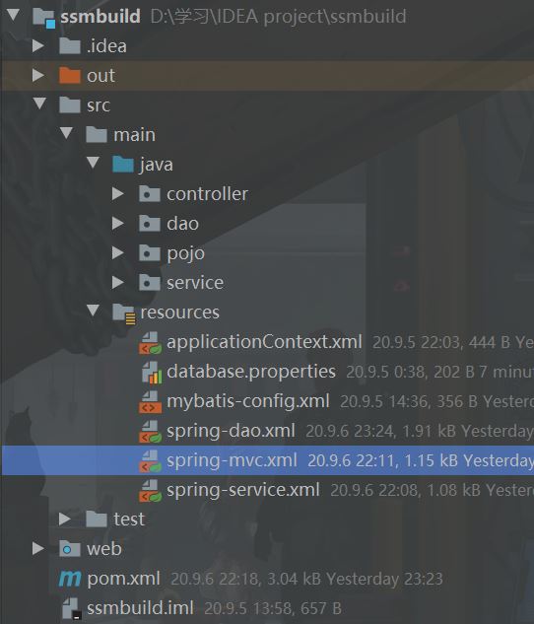
Task: Click the blue java source folder icon
Action: tap(123, 164)
